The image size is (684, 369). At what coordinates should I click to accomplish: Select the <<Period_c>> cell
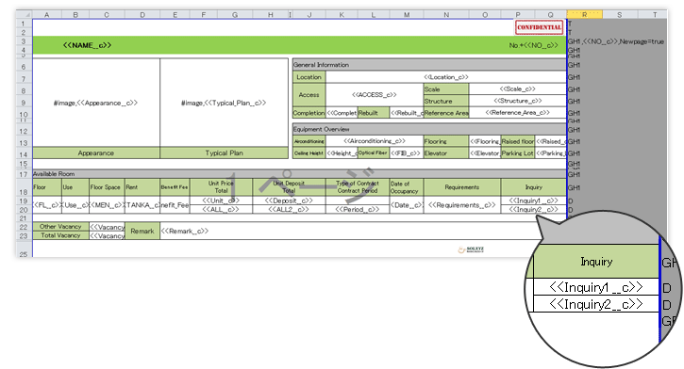point(358,209)
